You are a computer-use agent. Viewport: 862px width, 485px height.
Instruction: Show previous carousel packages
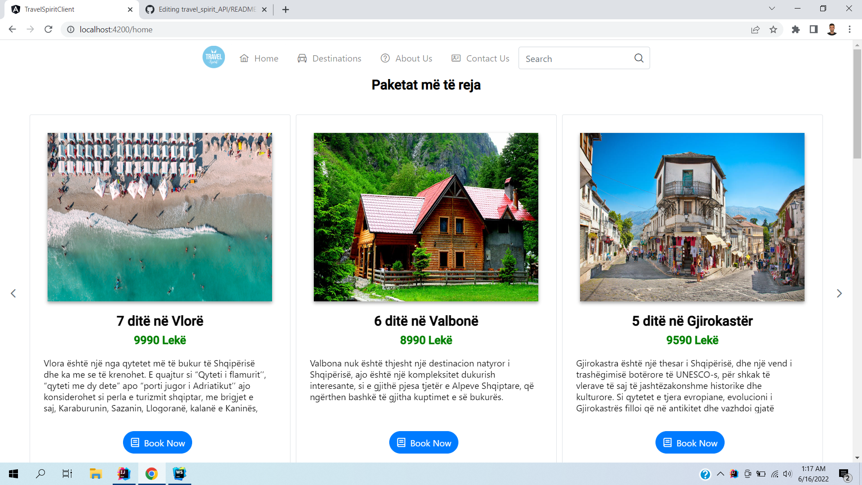point(13,293)
